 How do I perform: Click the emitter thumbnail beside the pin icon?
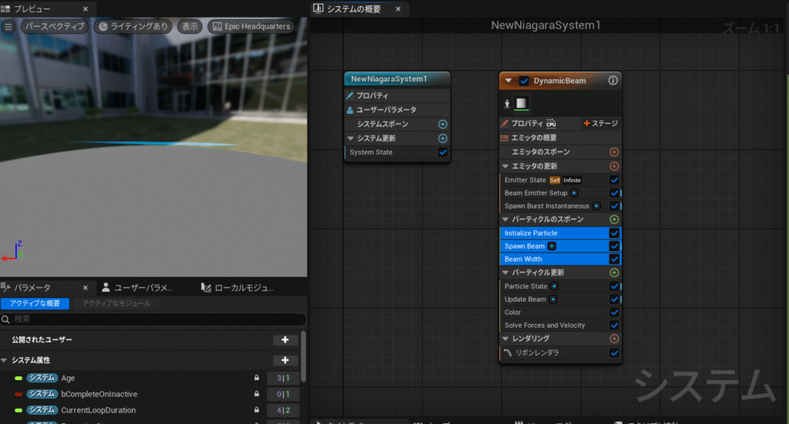point(521,103)
